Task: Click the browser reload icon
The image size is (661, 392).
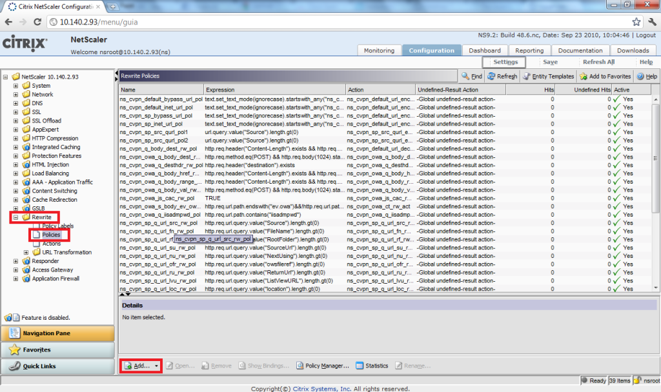Action: click(37, 22)
